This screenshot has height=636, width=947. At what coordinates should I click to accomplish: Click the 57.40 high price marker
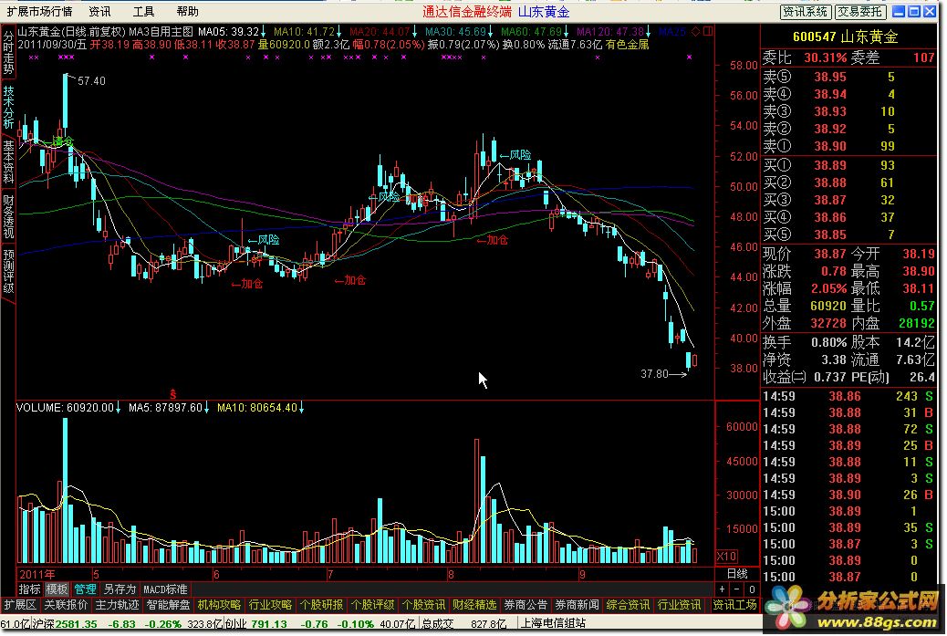91,81
